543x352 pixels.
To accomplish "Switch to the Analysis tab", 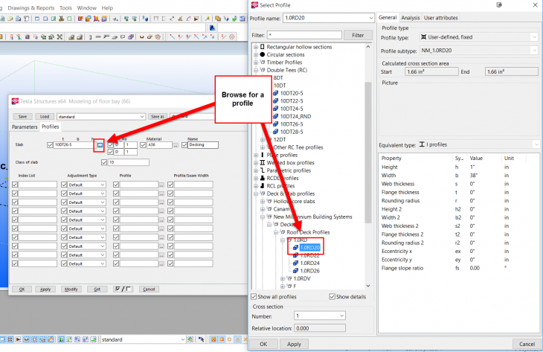I will tap(411, 18).
